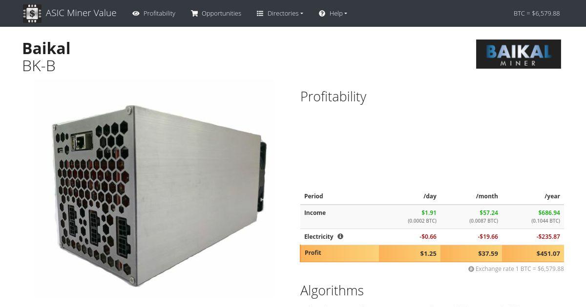
Task: Click the $37.59 monthly profit cell
Action: pyautogui.click(x=471, y=253)
